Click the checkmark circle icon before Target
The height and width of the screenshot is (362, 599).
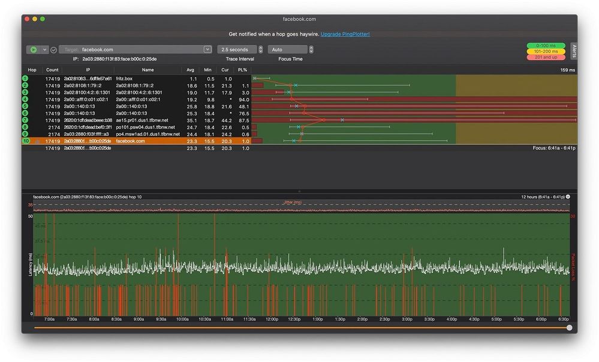[x=53, y=50]
